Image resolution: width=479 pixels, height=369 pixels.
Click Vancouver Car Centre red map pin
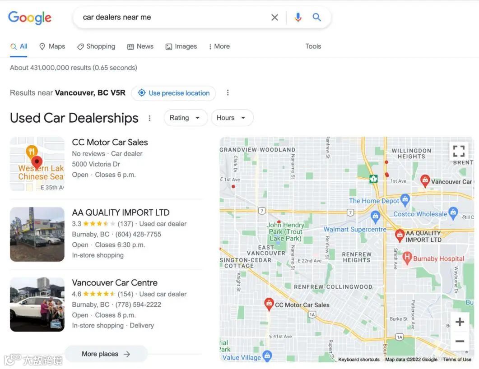coord(425,181)
